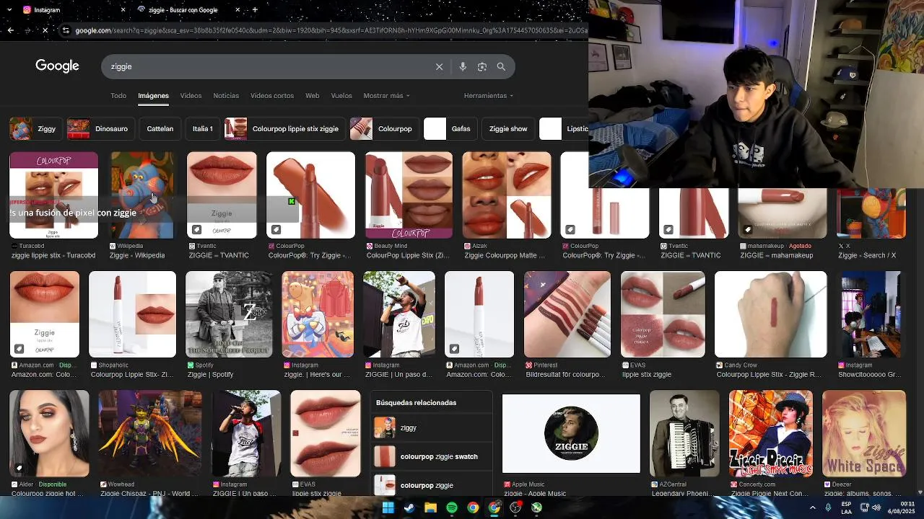Screen dimensions: 924x519
Task: Click the taskbar volume speaker icon
Action: click(x=876, y=507)
